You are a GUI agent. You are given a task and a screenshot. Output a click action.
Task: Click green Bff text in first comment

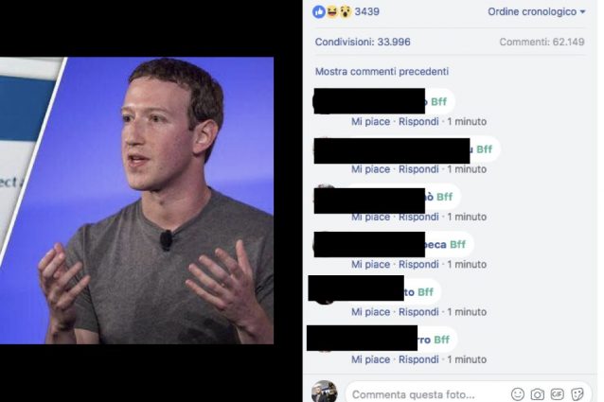click(x=438, y=101)
